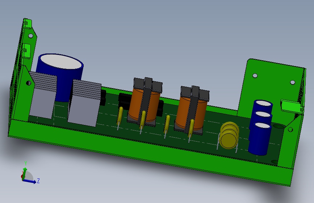Select the yellow film capacitor between the transformers
Viewport: 314px width, 203px height.
point(167,124)
